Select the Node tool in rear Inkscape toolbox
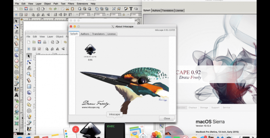The width and height of the screenshot is (270, 138). pyautogui.click(x=17, y=26)
